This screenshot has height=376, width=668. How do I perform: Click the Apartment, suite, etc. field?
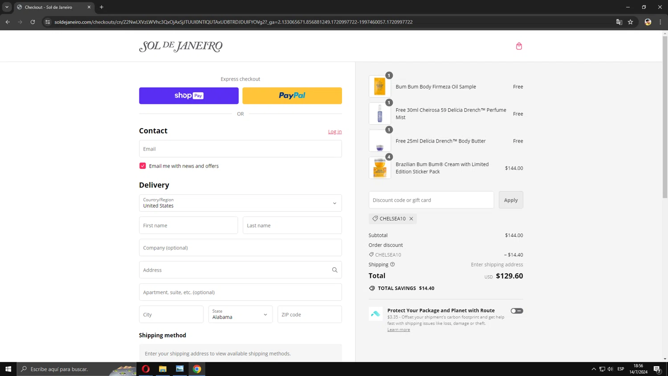coord(240,292)
